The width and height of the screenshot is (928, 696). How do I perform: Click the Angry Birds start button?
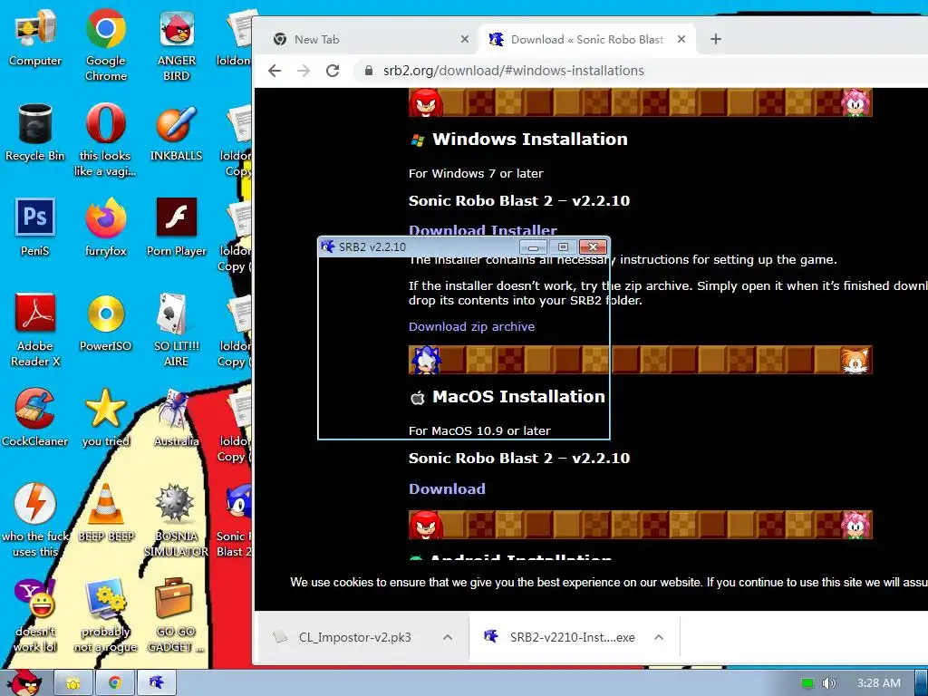coord(24,682)
